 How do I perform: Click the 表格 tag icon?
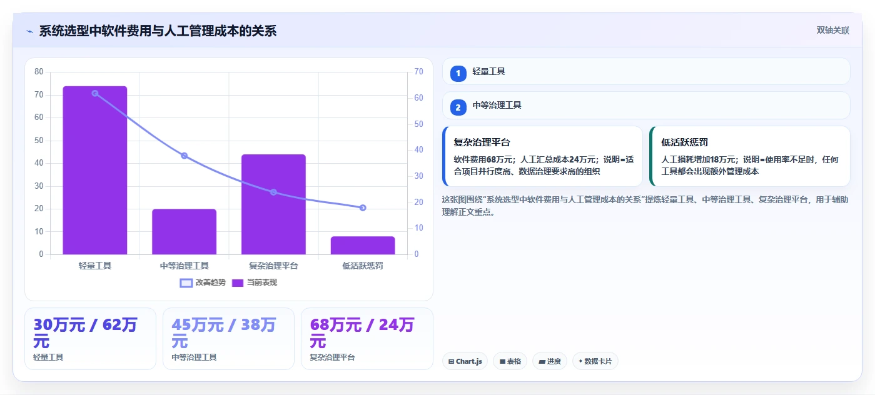click(x=502, y=362)
